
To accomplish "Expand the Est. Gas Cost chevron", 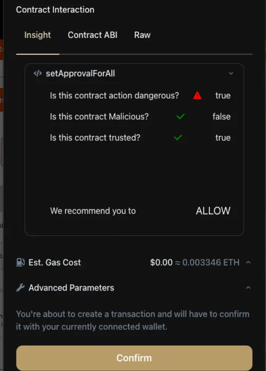I will coord(248,262).
